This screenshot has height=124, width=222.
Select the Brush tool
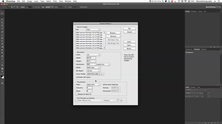point(2,35)
